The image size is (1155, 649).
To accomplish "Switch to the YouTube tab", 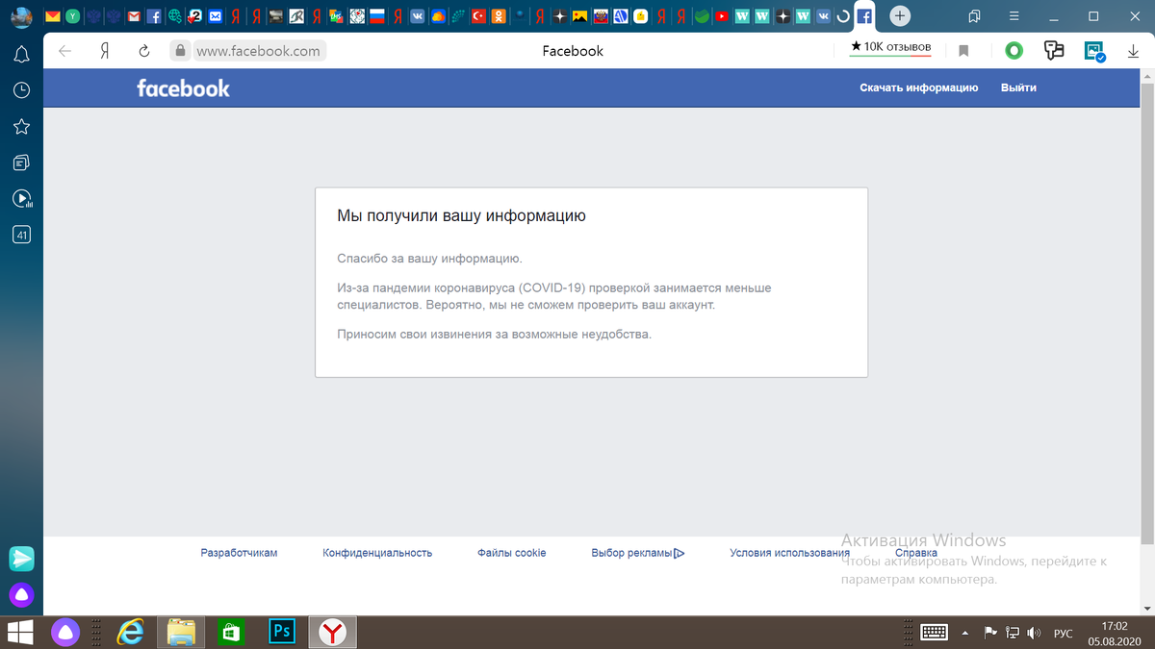I will click(x=722, y=16).
